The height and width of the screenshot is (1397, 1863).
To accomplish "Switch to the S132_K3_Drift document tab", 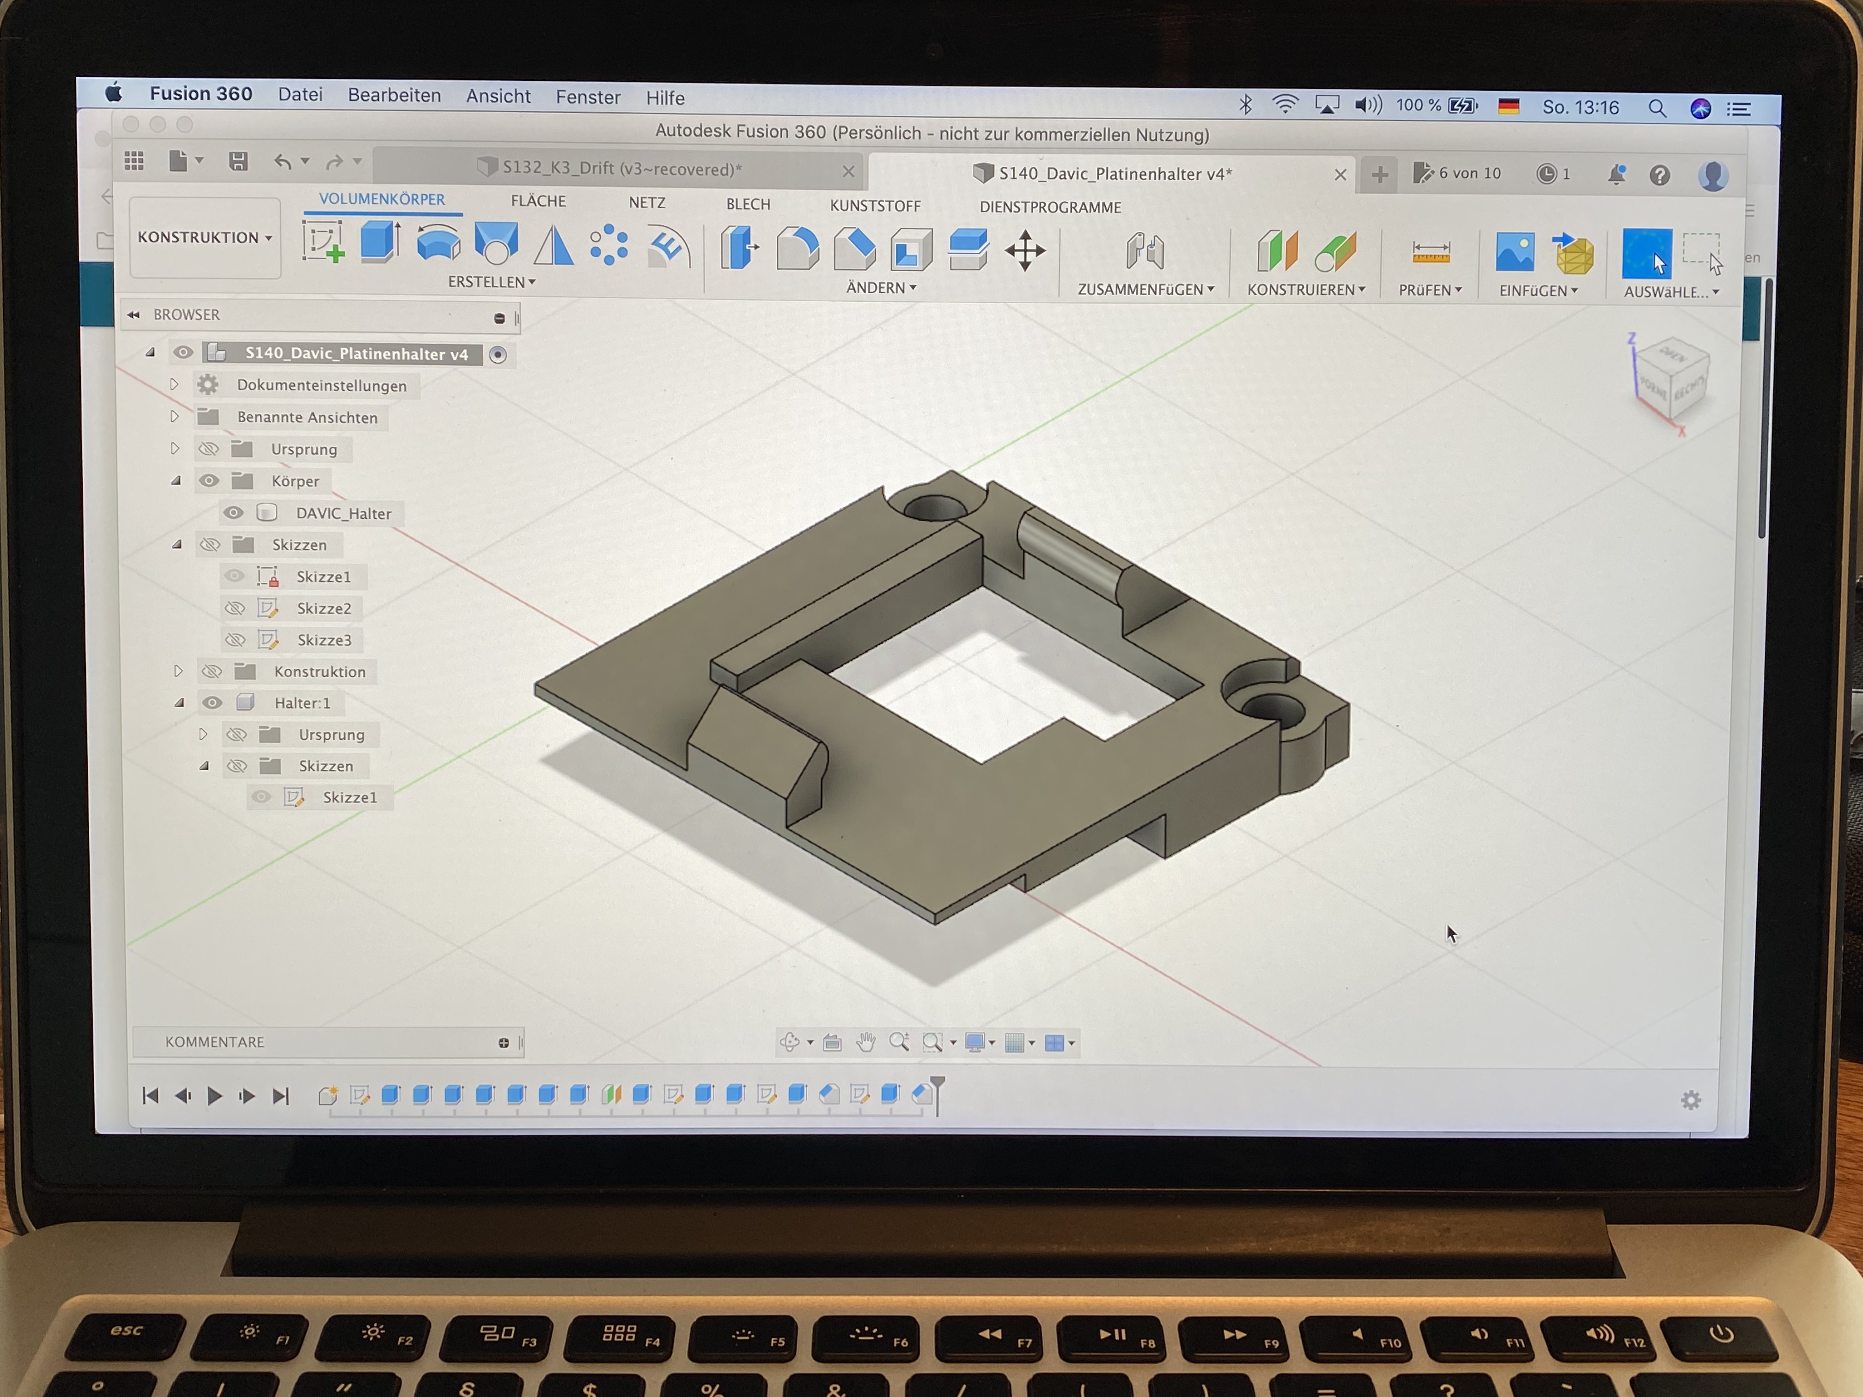I will coord(621,169).
